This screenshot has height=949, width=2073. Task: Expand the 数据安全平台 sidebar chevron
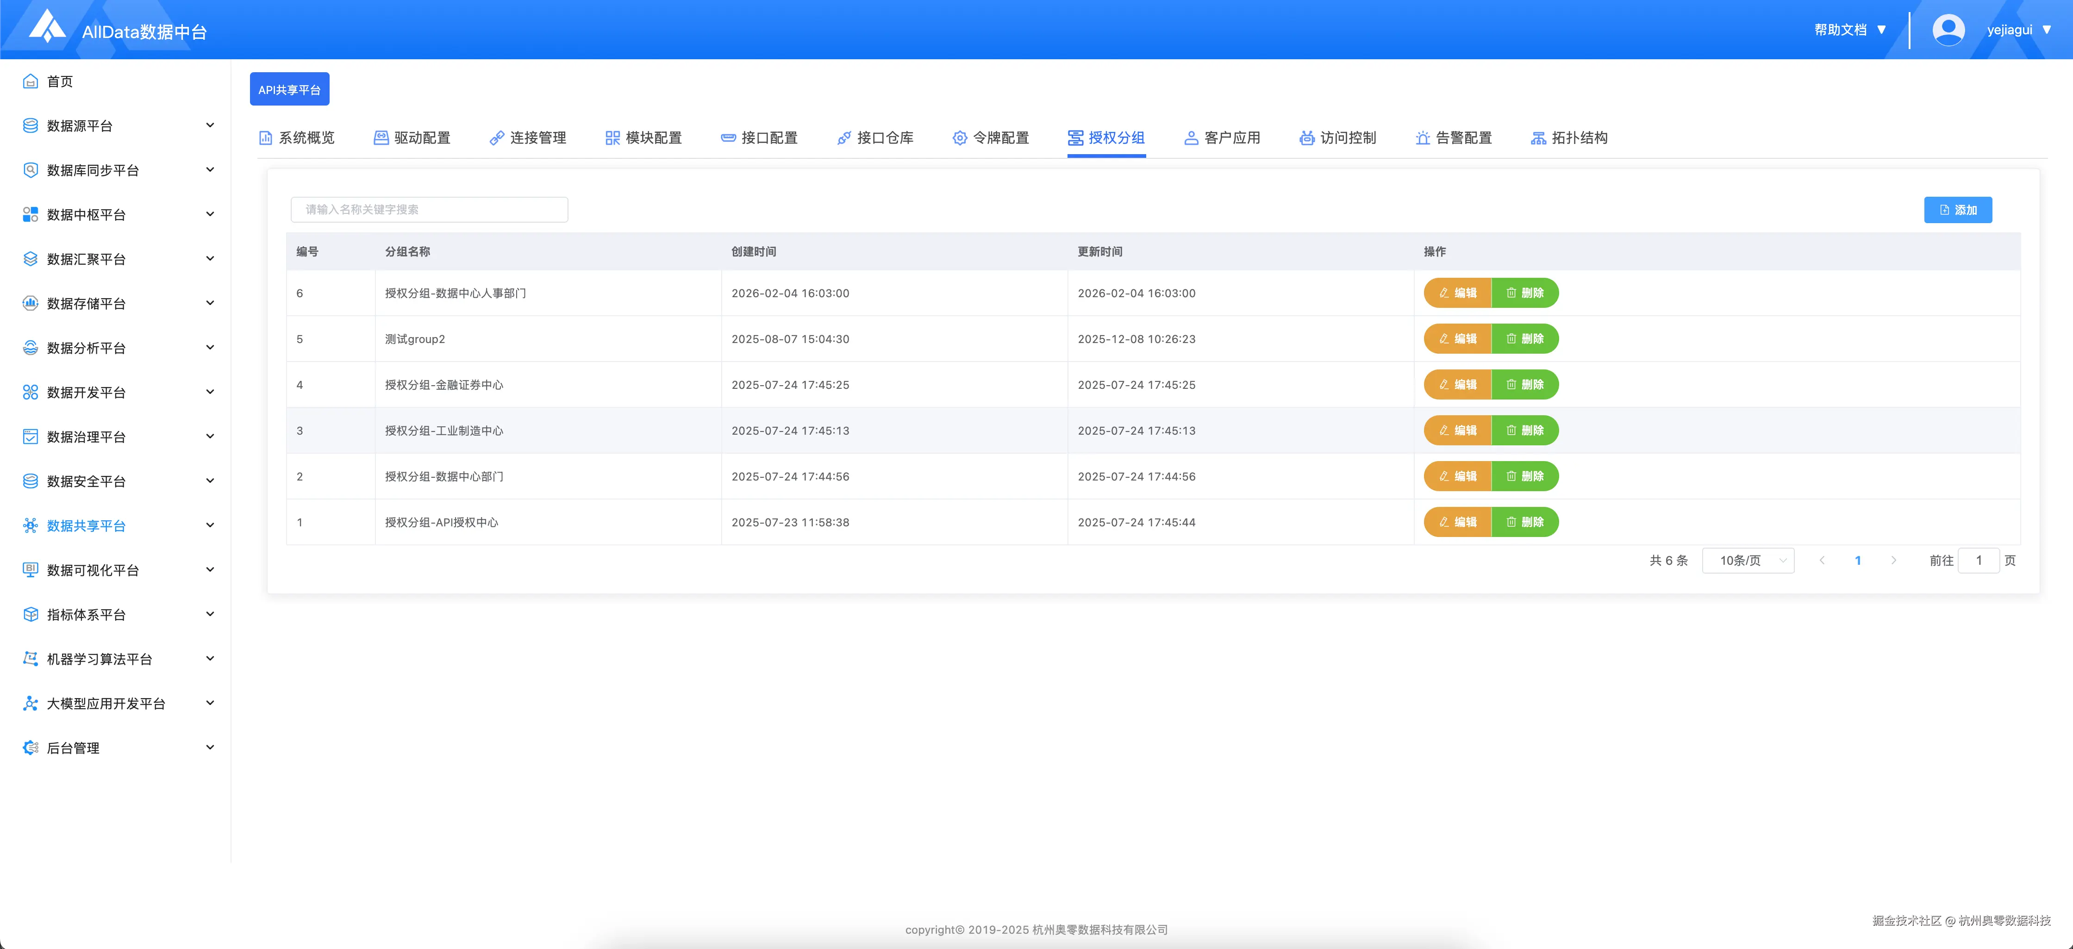coord(210,481)
